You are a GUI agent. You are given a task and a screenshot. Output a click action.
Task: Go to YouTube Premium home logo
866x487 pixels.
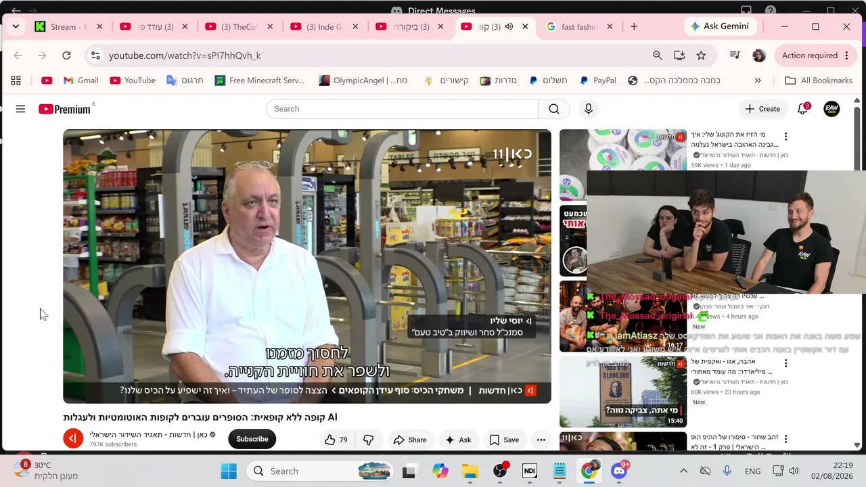64,109
